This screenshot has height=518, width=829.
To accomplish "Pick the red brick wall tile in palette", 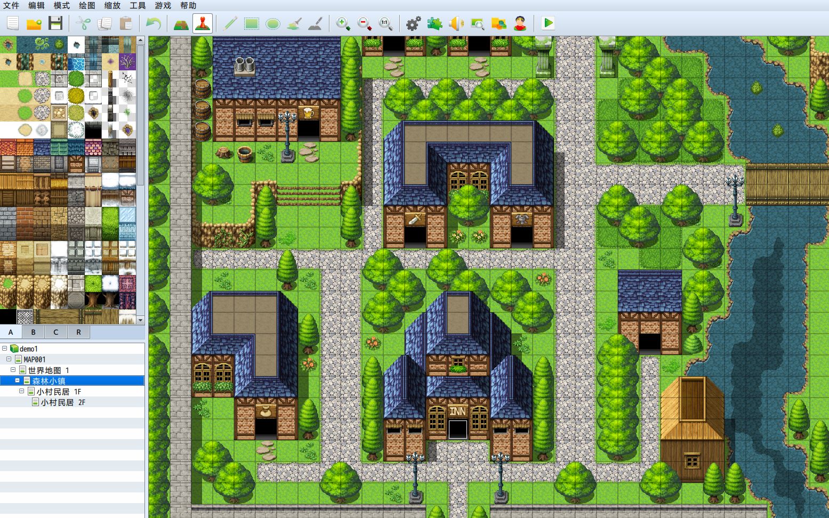I will point(26,224).
